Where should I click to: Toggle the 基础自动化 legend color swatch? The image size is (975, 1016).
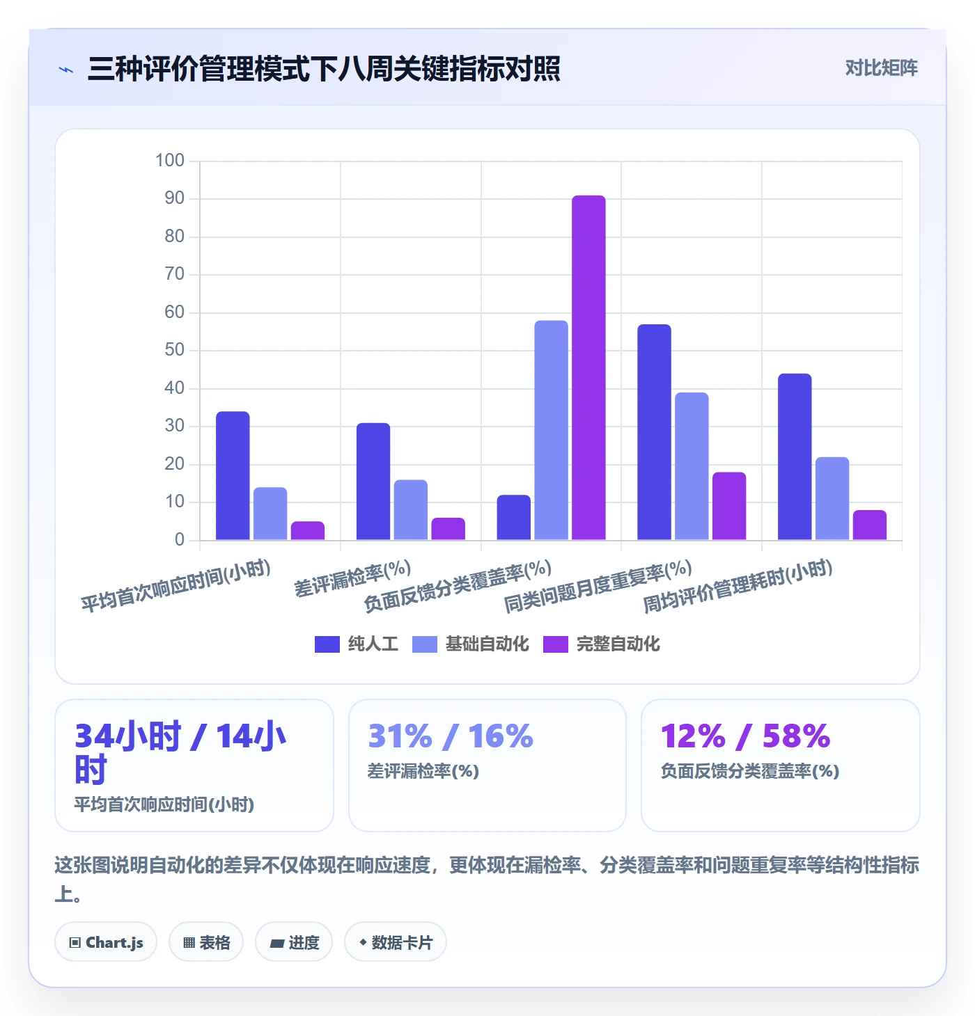(425, 644)
